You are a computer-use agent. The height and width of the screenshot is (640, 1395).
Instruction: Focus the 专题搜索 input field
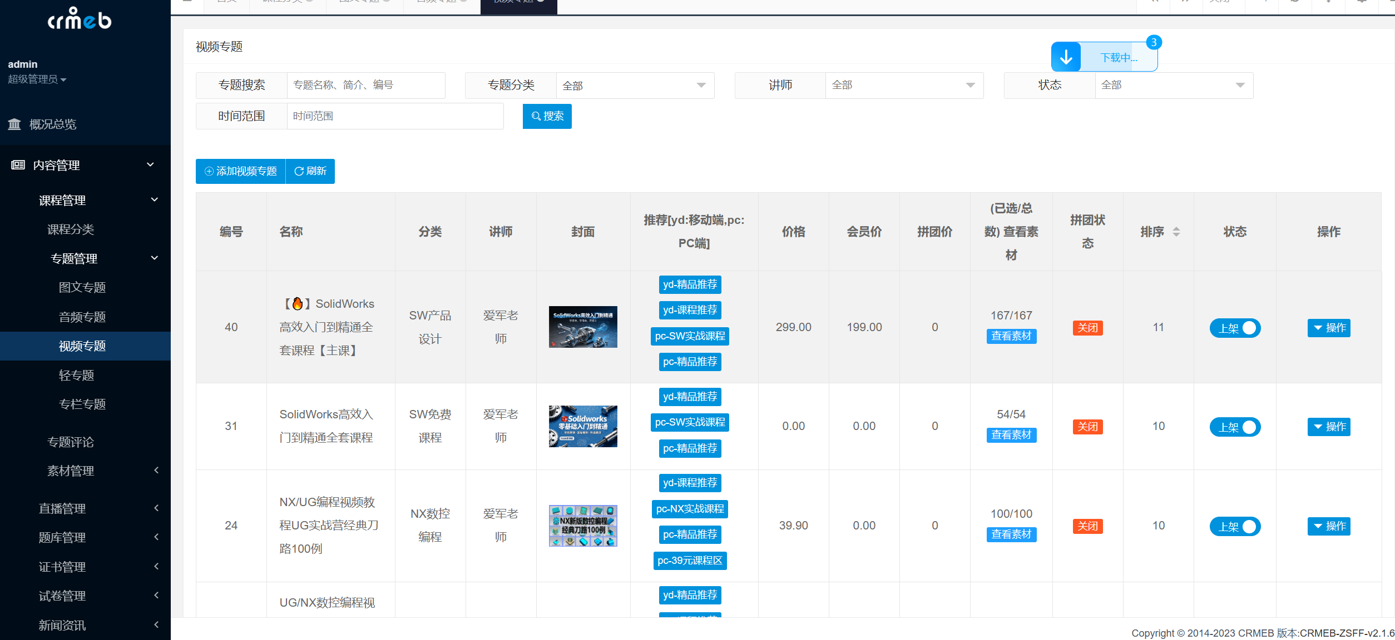click(x=366, y=85)
